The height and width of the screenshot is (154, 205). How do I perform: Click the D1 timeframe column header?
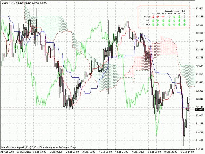pos(184,13)
